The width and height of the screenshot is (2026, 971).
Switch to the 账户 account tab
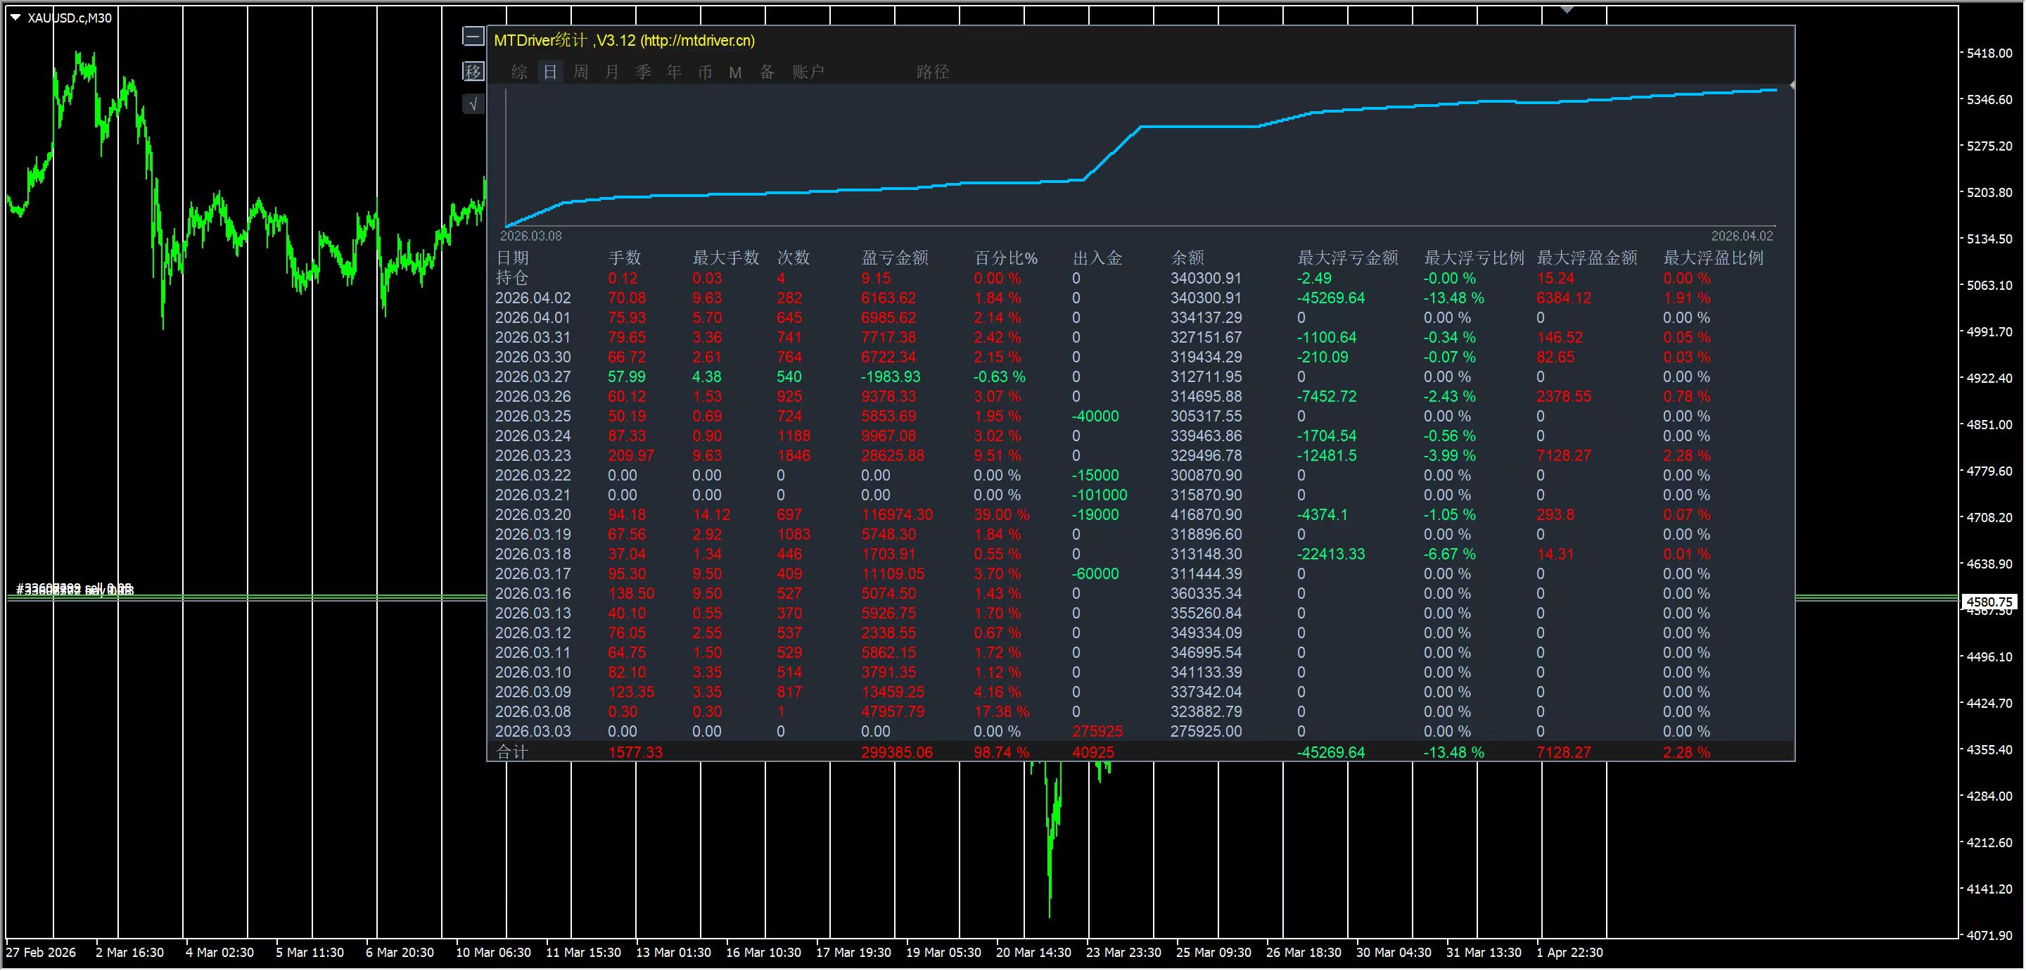[x=808, y=72]
